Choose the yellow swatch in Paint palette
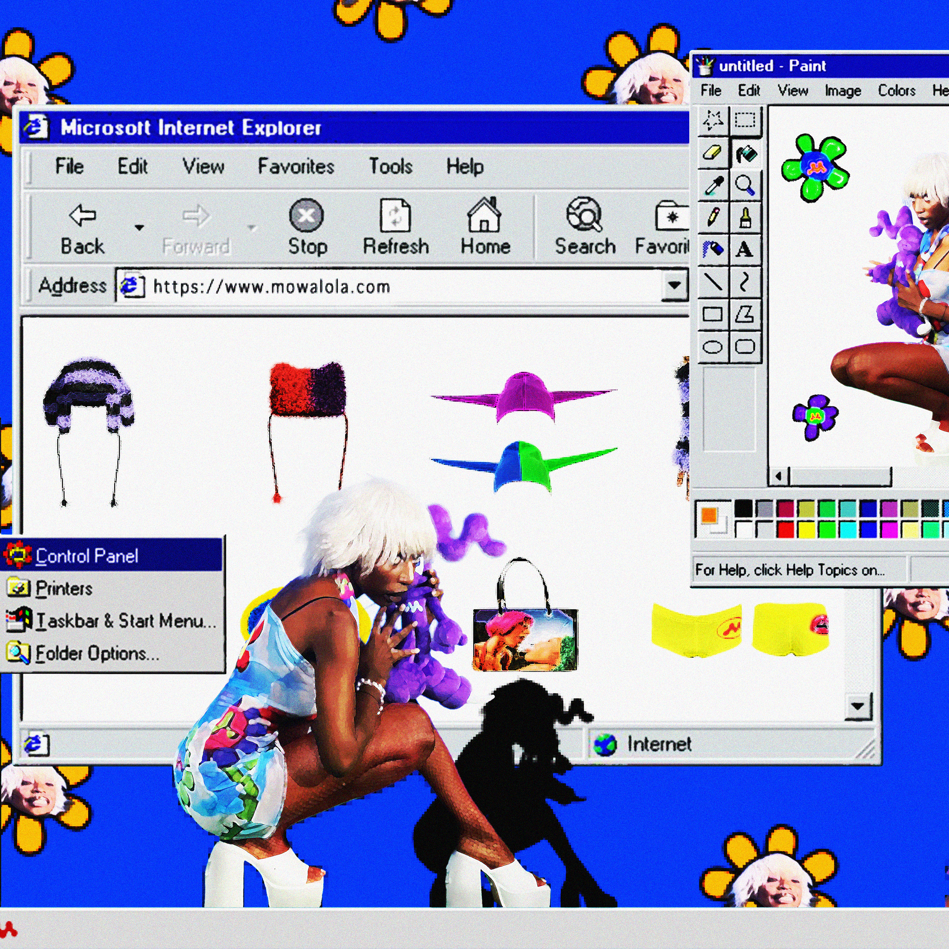Viewport: 949px width, 949px height. [x=806, y=529]
